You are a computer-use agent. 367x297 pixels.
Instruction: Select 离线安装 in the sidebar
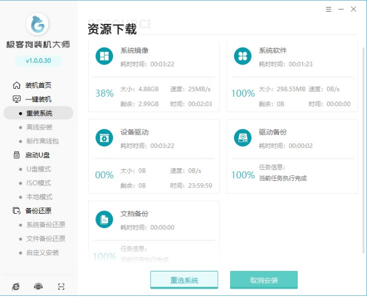[39, 127]
